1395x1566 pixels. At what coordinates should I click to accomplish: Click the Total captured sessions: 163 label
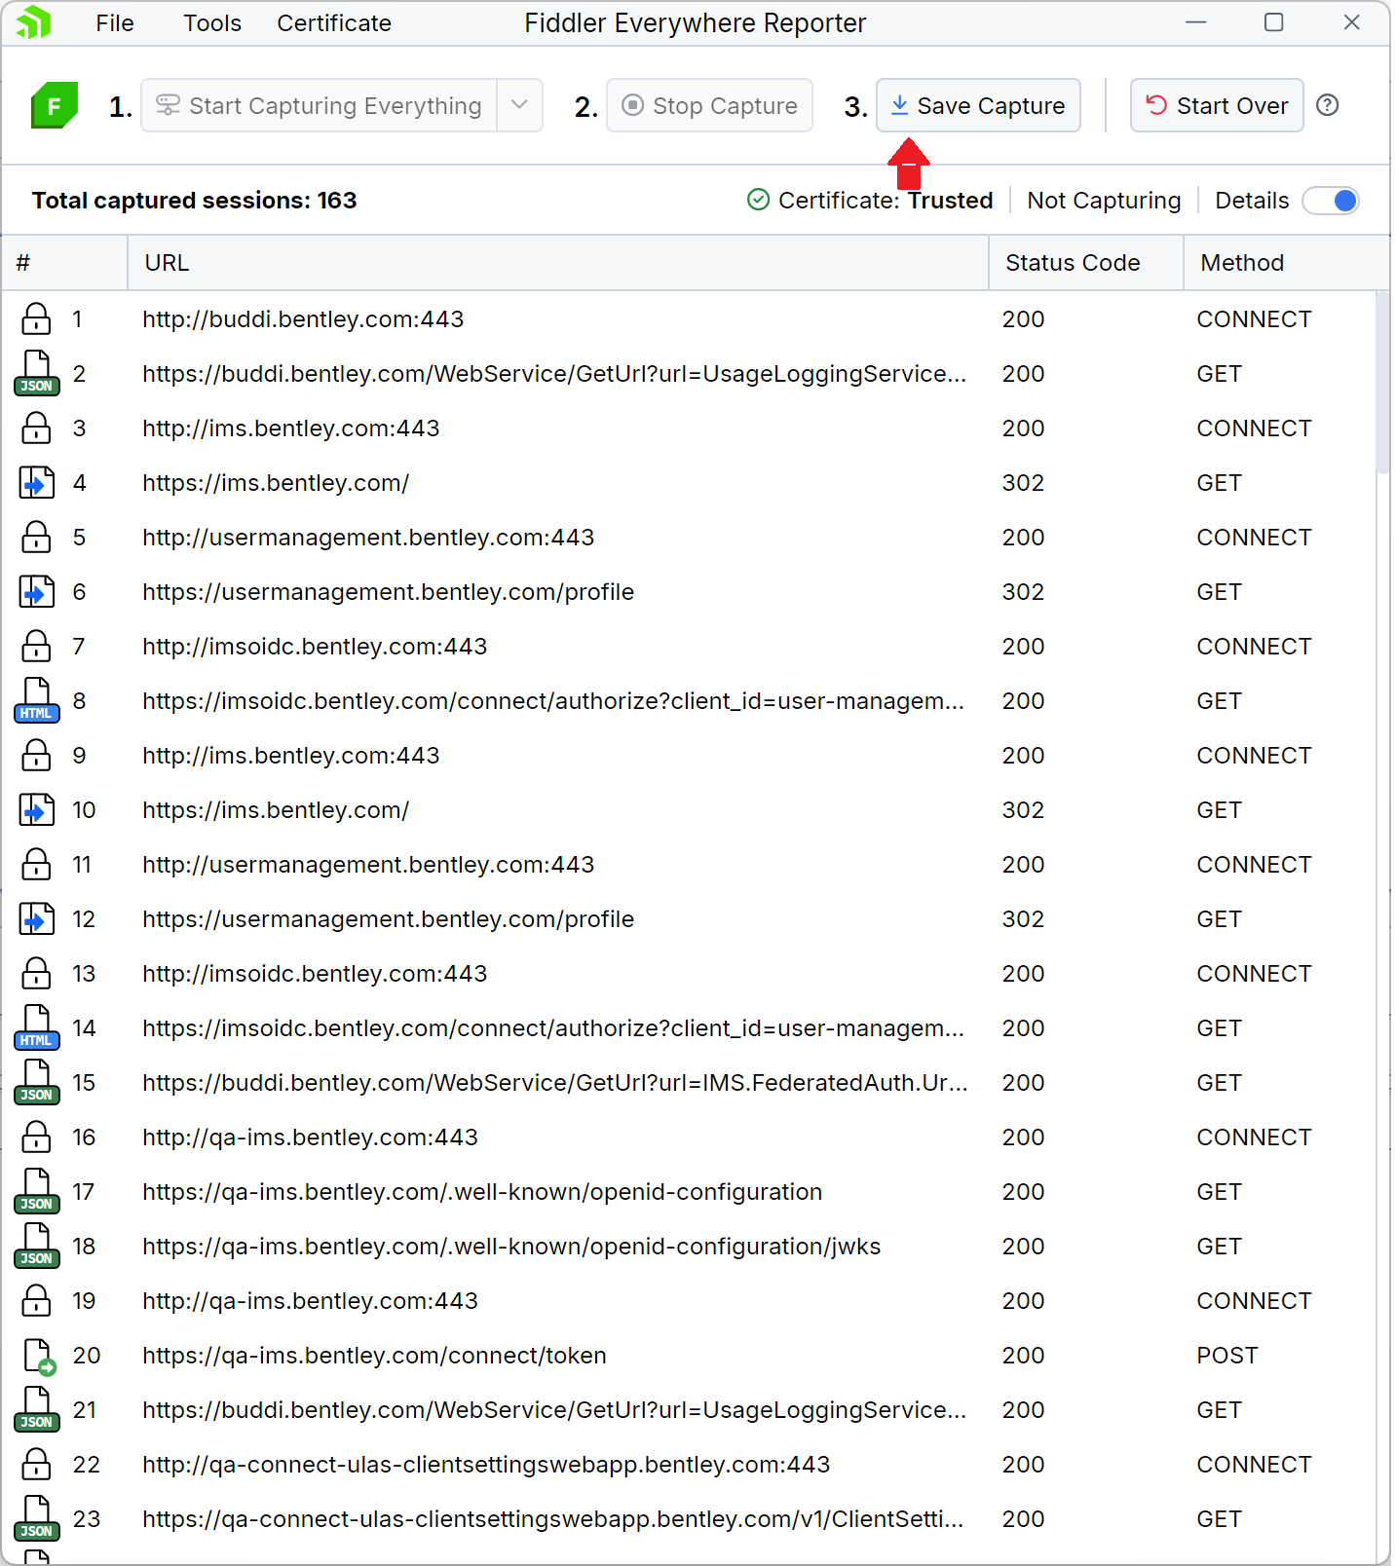[x=195, y=200]
